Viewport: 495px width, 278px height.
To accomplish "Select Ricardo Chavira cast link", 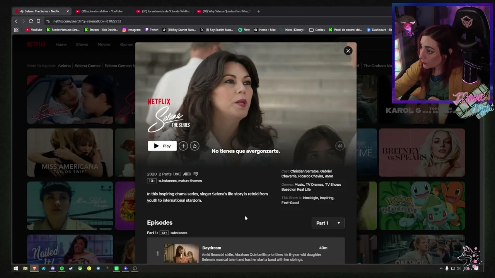I will pyautogui.click(x=311, y=176).
